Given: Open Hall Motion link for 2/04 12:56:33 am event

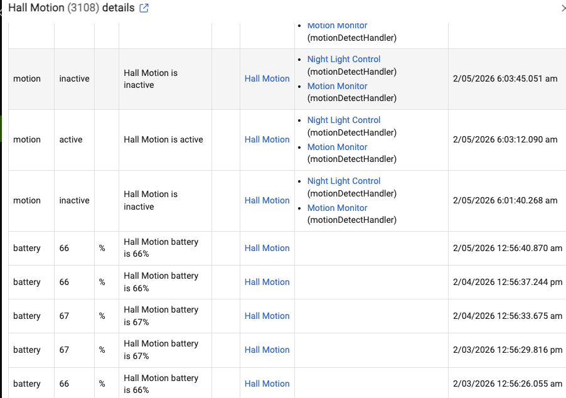Looking at the screenshot, I should (x=267, y=316).
